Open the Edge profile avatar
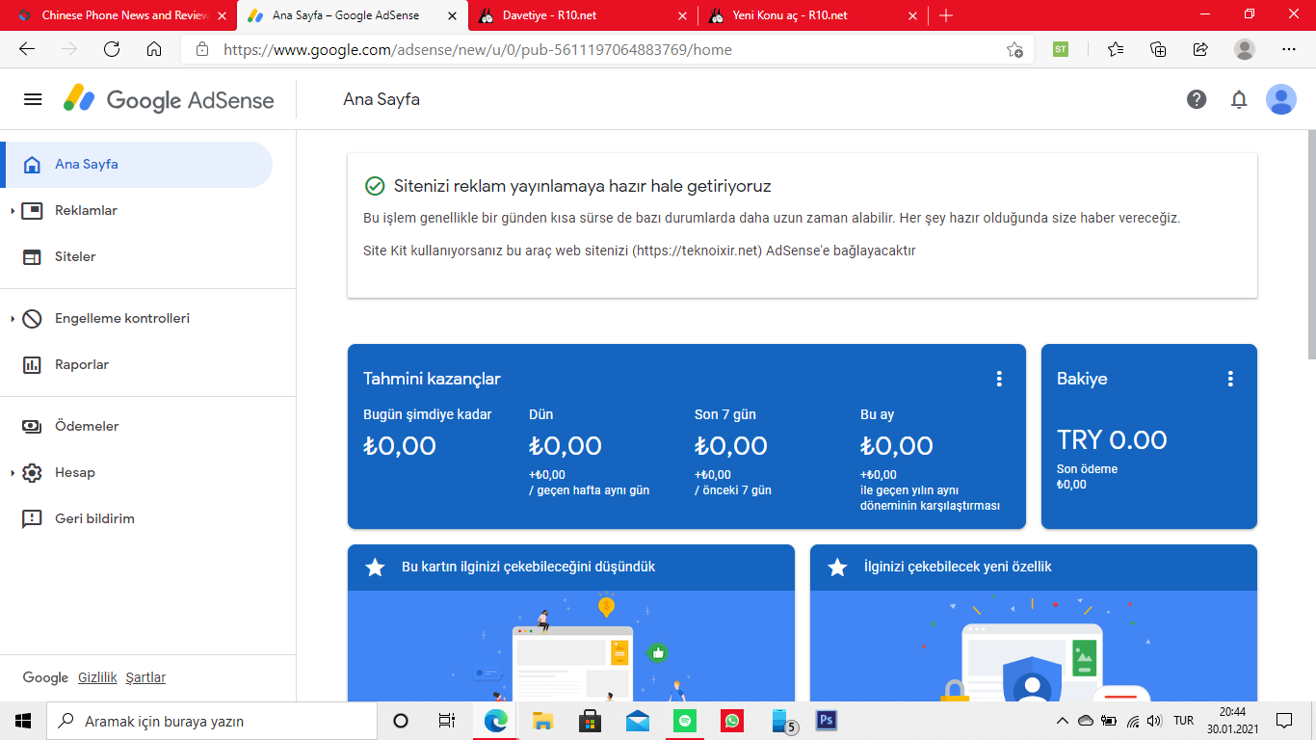This screenshot has height=740, width=1316. point(1245,49)
